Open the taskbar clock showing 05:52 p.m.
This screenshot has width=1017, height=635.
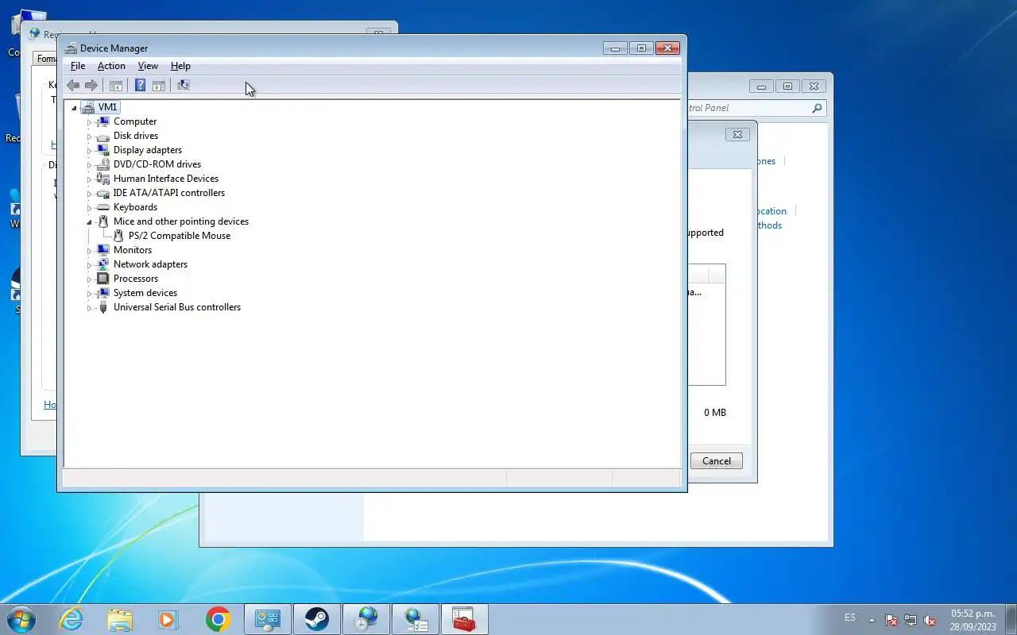coord(973,620)
